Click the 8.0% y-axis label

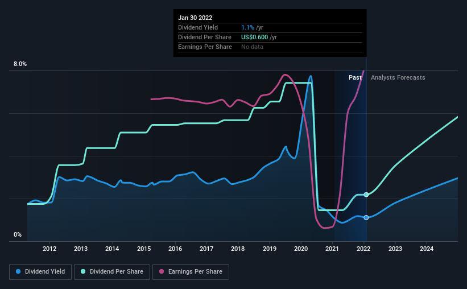[x=20, y=64]
